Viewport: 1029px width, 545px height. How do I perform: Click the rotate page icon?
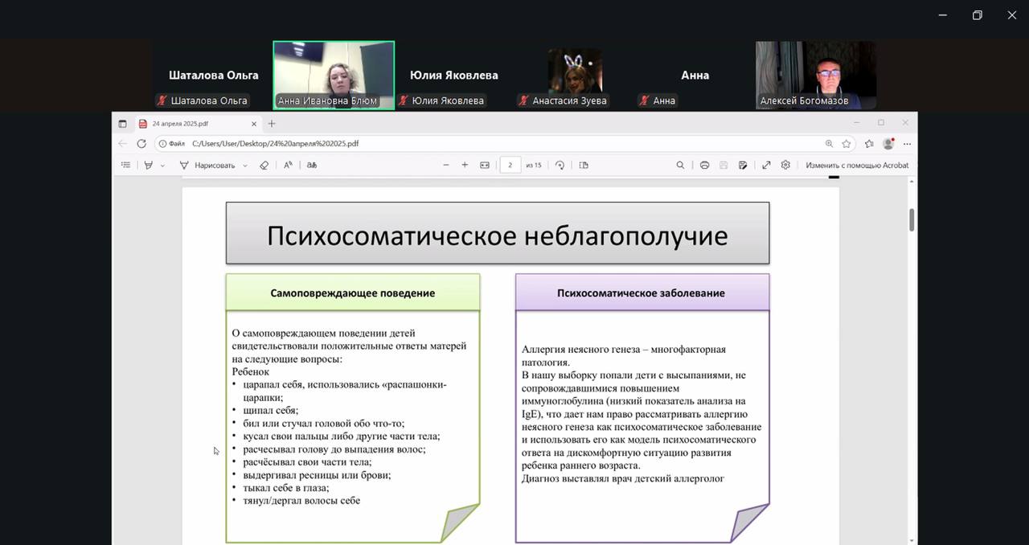point(560,165)
